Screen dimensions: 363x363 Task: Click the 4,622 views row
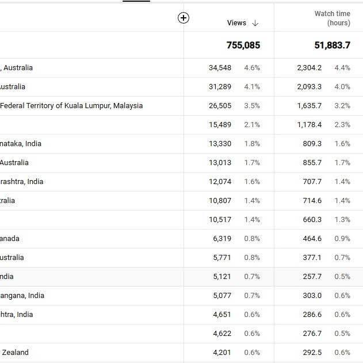182,334
